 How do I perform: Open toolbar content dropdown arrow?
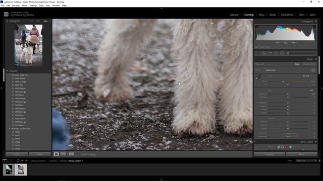tap(250, 154)
